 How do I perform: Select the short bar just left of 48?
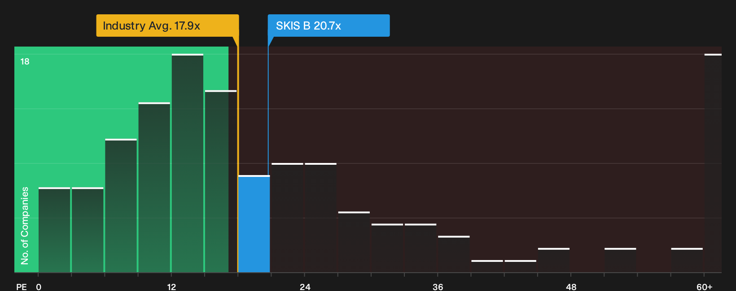(x=554, y=260)
